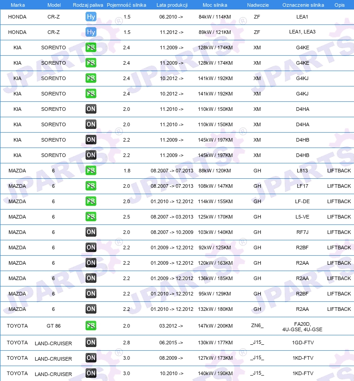Select the FA20D, 4U-GSE engine code cell
The height and width of the screenshot is (381, 354).
pyautogui.click(x=302, y=327)
